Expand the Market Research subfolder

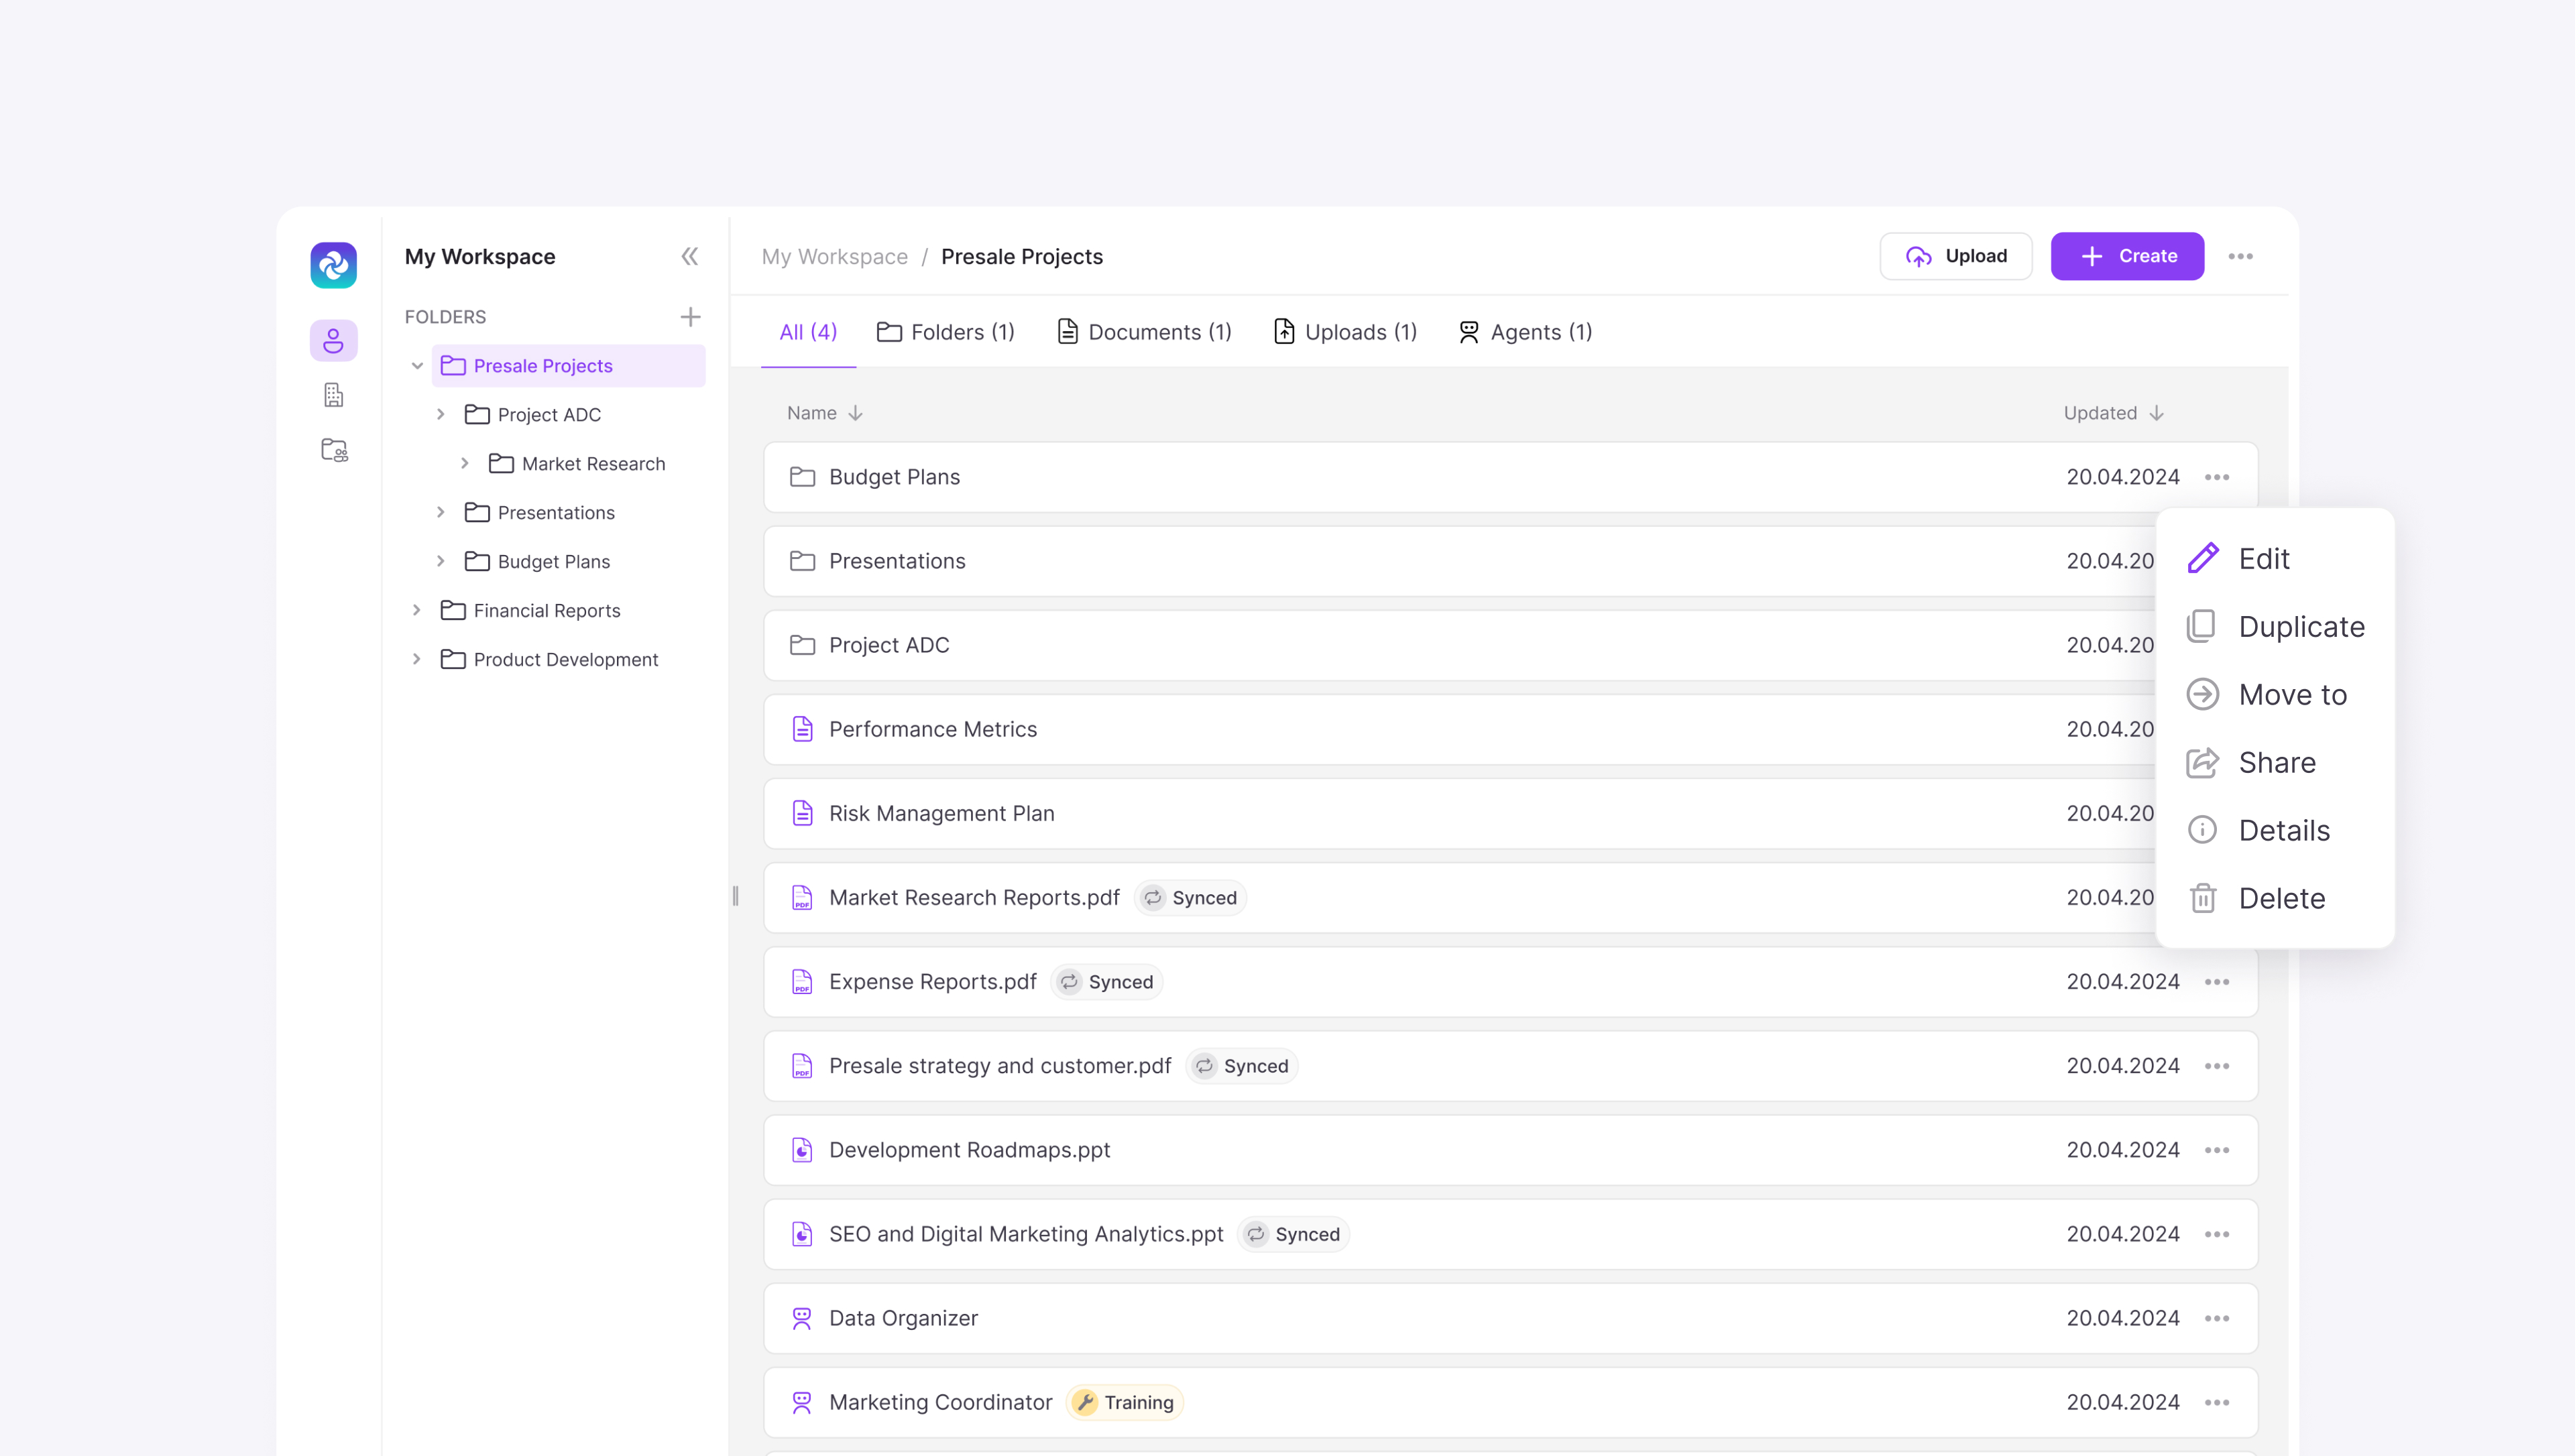point(465,463)
